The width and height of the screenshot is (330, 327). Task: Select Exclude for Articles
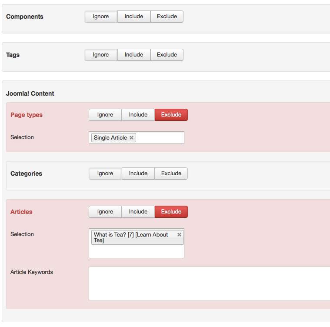(171, 212)
